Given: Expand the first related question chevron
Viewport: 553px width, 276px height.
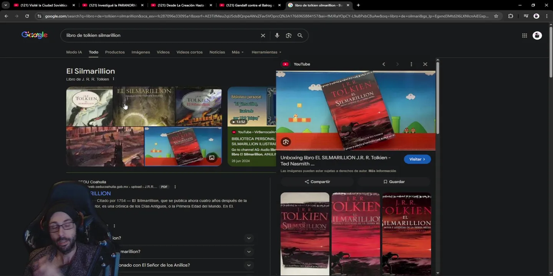Looking at the screenshot, I should 249,238.
